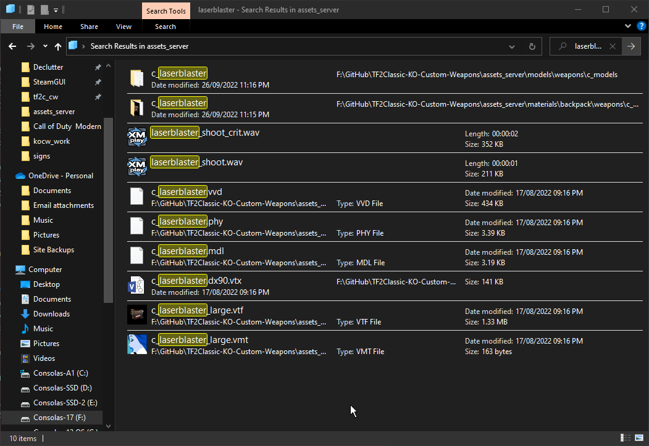Open Site Backups folder
This screenshot has width=649, height=446.
pyautogui.click(x=53, y=250)
